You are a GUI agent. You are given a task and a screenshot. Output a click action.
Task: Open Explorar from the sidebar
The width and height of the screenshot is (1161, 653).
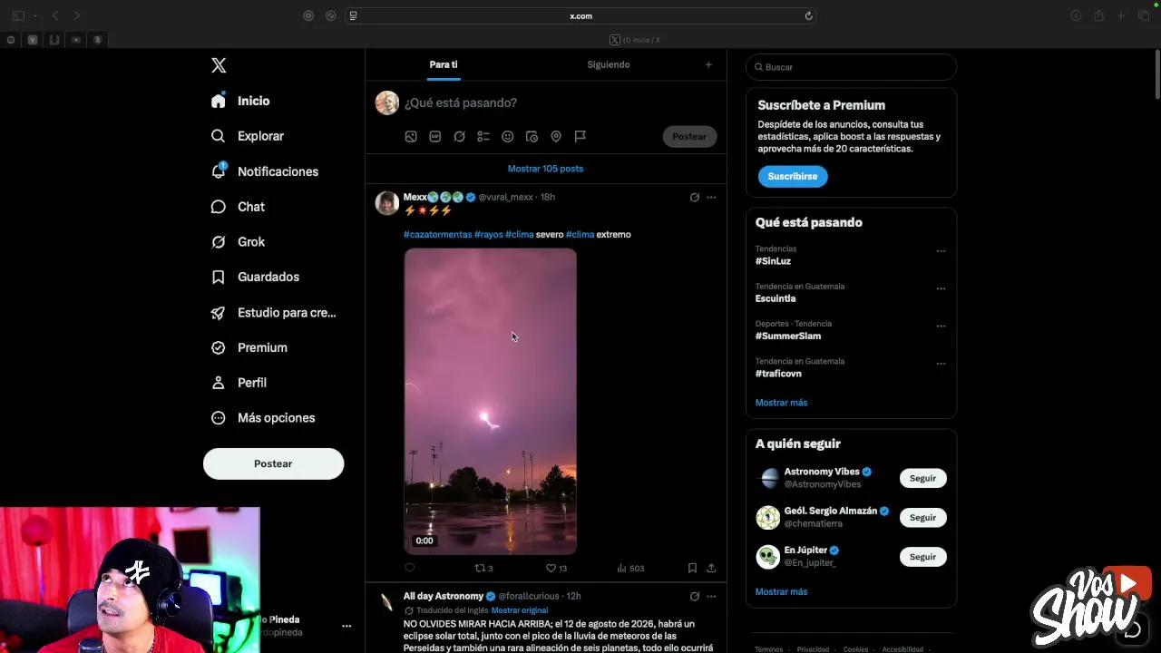pos(248,136)
